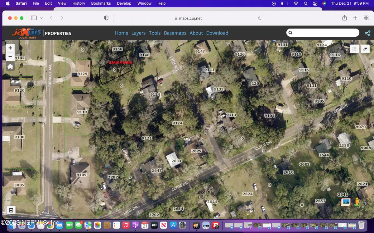374x233 pixels.
Task: Click the Wi-Fi status icon
Action: pos(296,3)
